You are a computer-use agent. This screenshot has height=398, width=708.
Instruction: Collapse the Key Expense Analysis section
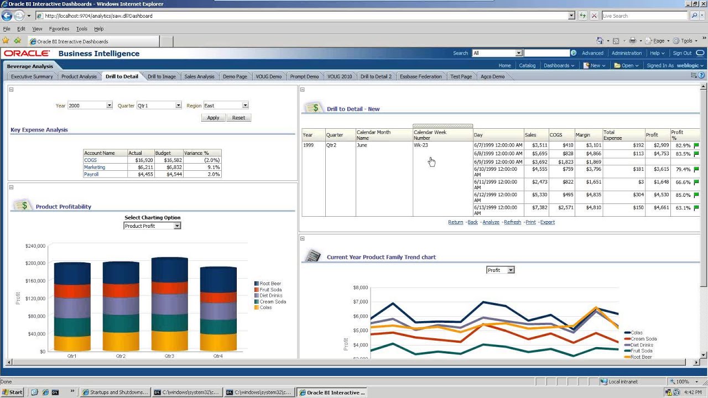[x=11, y=89]
